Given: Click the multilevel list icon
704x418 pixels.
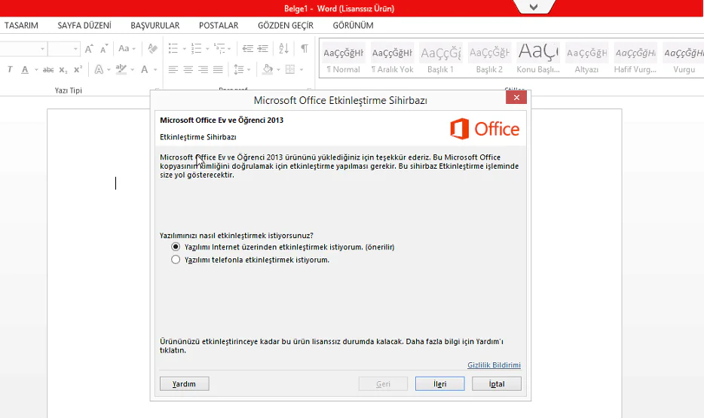Looking at the screenshot, I should point(219,48).
